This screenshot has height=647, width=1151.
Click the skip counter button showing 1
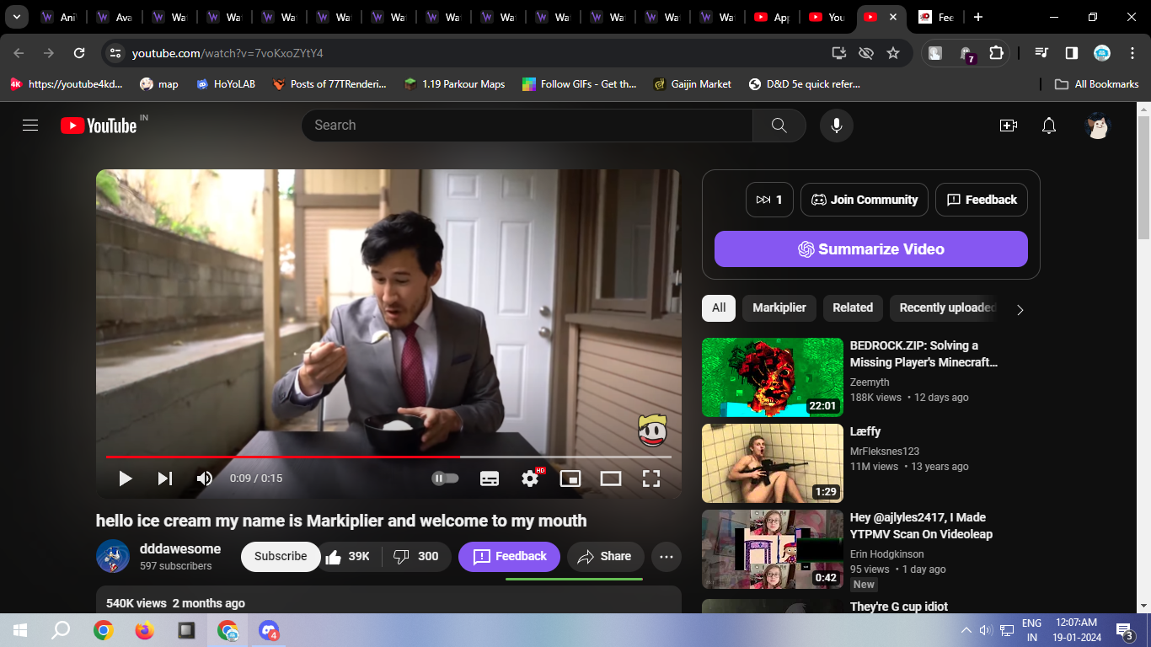pos(769,200)
